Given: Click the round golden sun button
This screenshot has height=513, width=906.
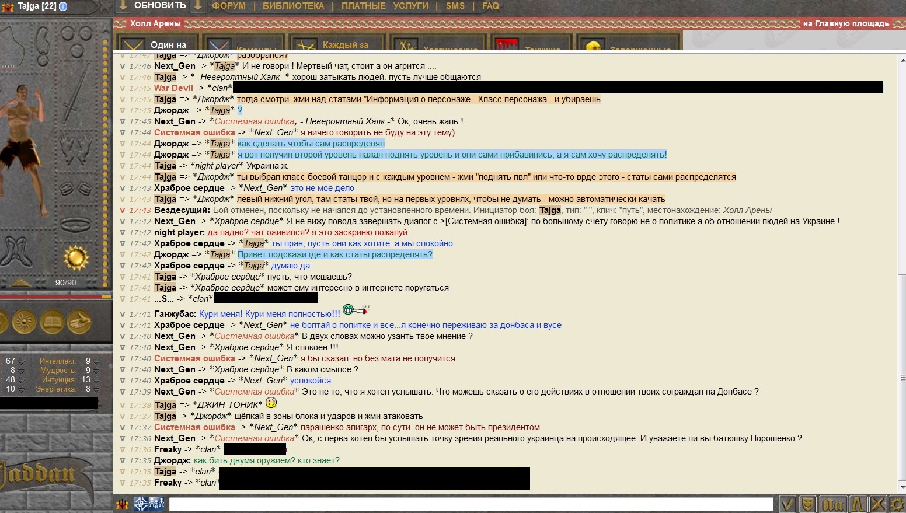Looking at the screenshot, I should coord(24,322).
